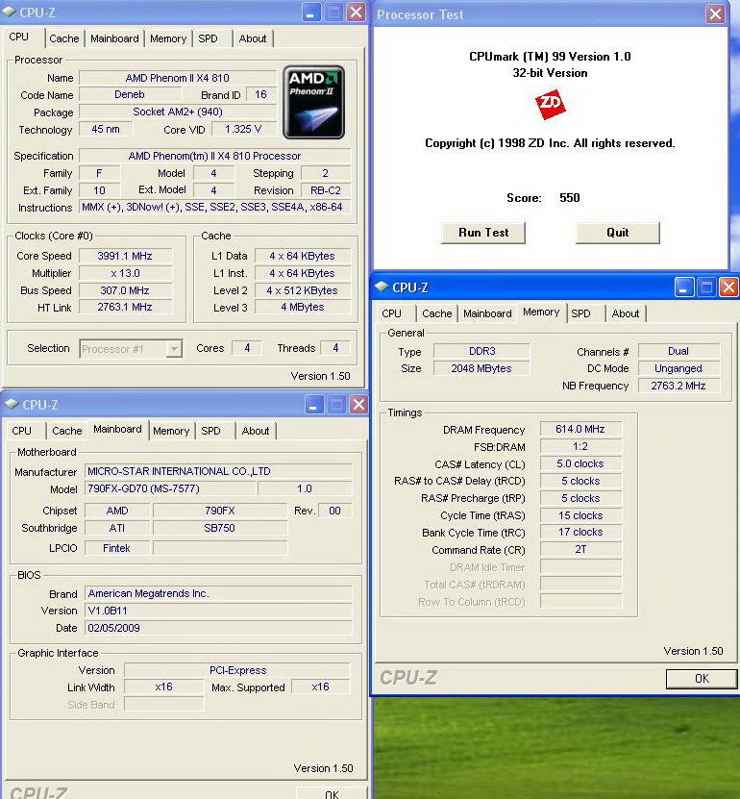The height and width of the screenshot is (799, 740).
Task: Click the Run Test button
Action: [x=483, y=233]
